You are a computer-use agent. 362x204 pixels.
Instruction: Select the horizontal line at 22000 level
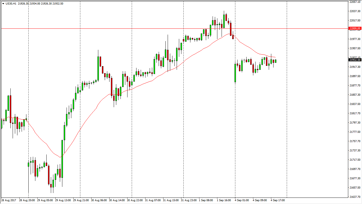click(140, 28)
